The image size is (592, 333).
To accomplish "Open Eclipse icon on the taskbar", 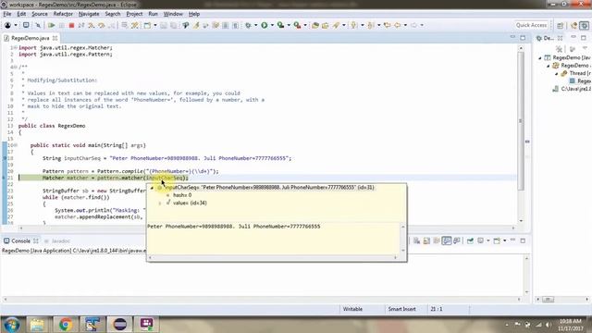I will tap(120, 325).
